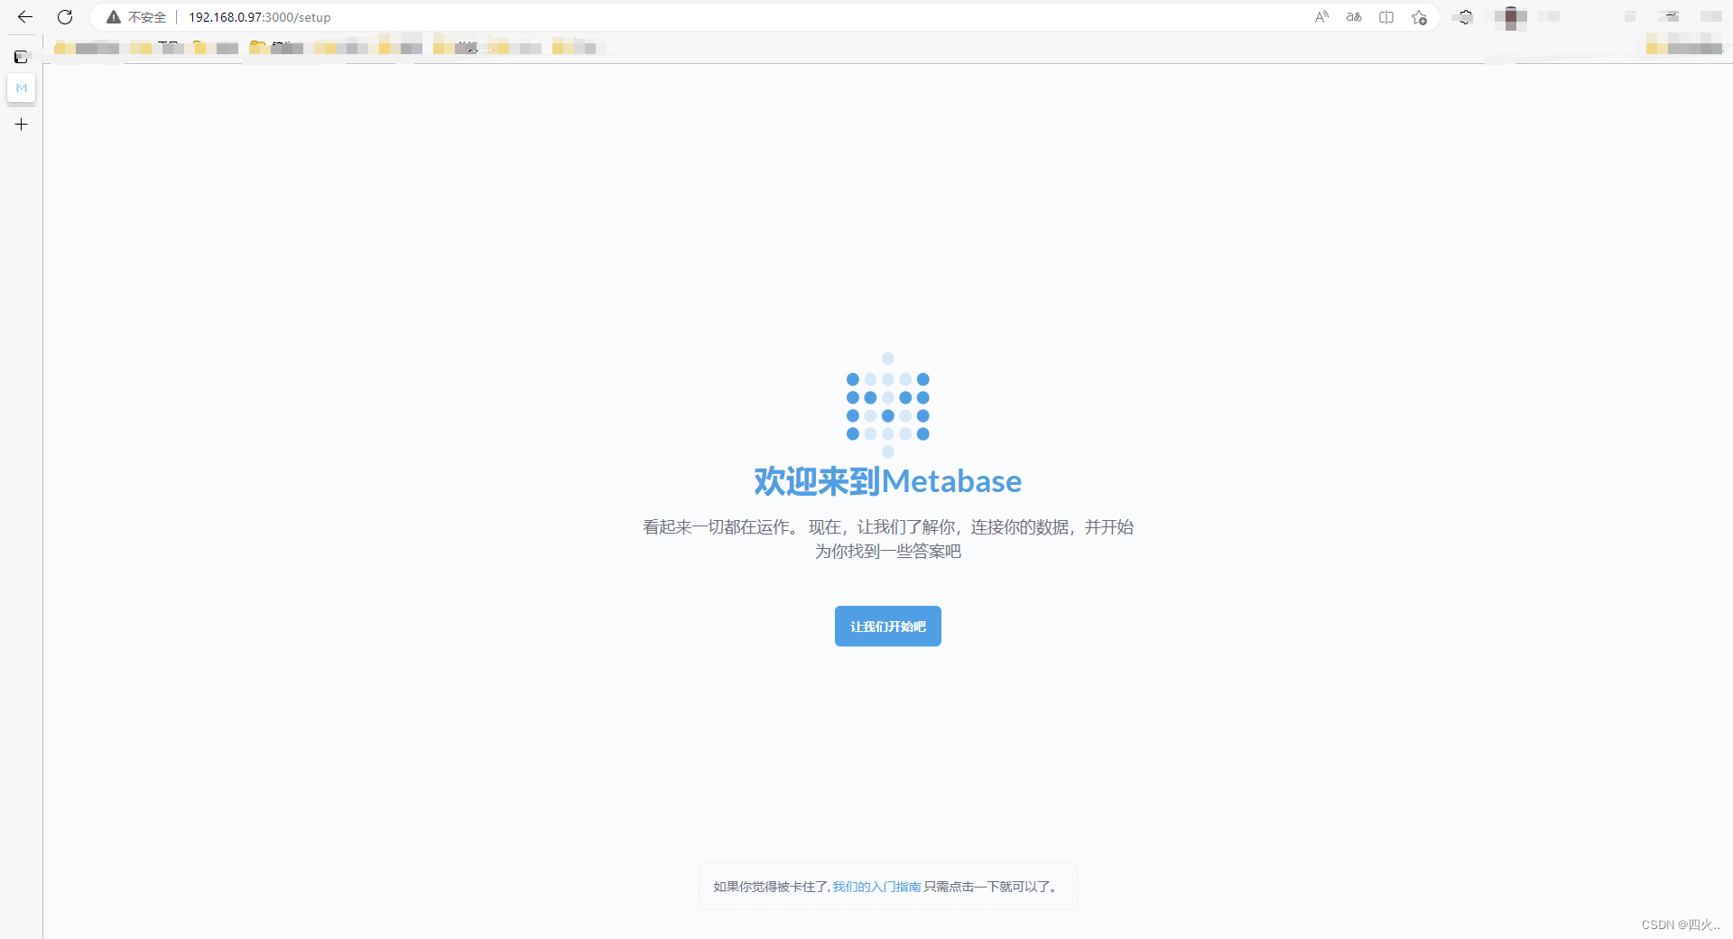Click the Metabase dotted logo
1733x939 pixels.
click(x=887, y=405)
